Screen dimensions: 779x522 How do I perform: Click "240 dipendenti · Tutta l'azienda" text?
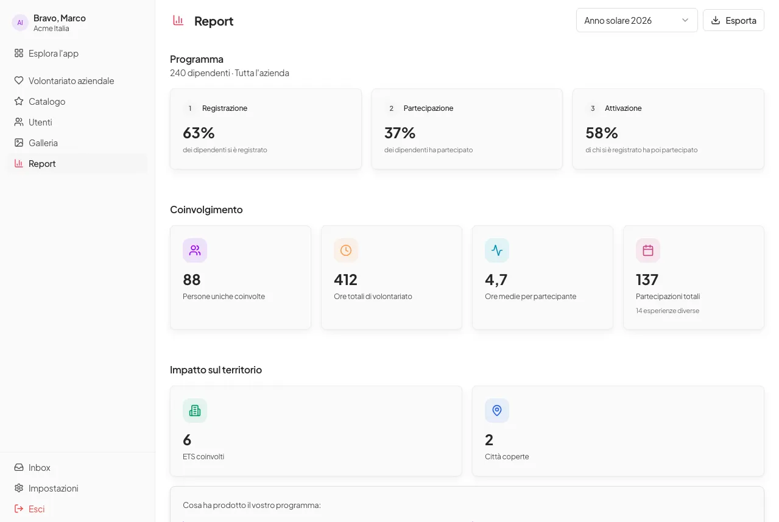(230, 73)
